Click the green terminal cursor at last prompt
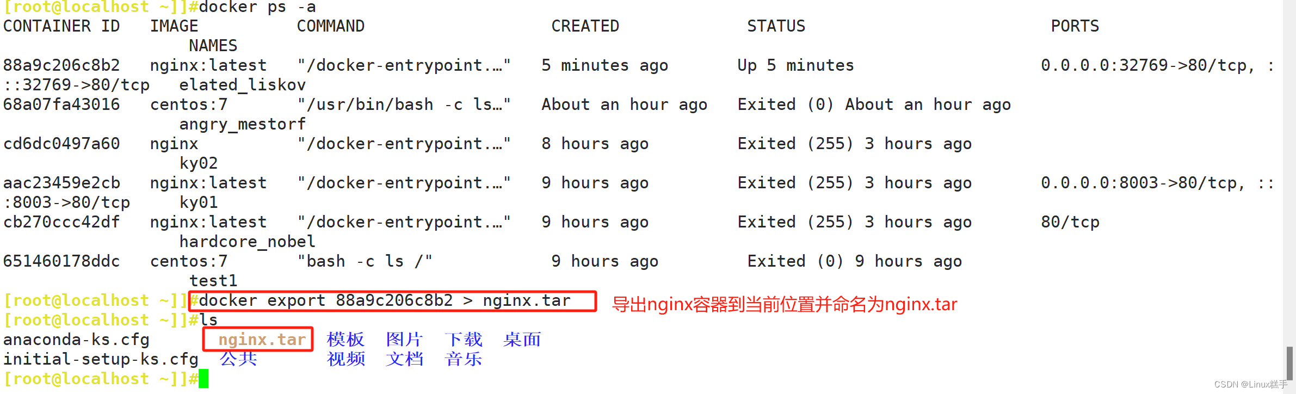 click(x=203, y=379)
